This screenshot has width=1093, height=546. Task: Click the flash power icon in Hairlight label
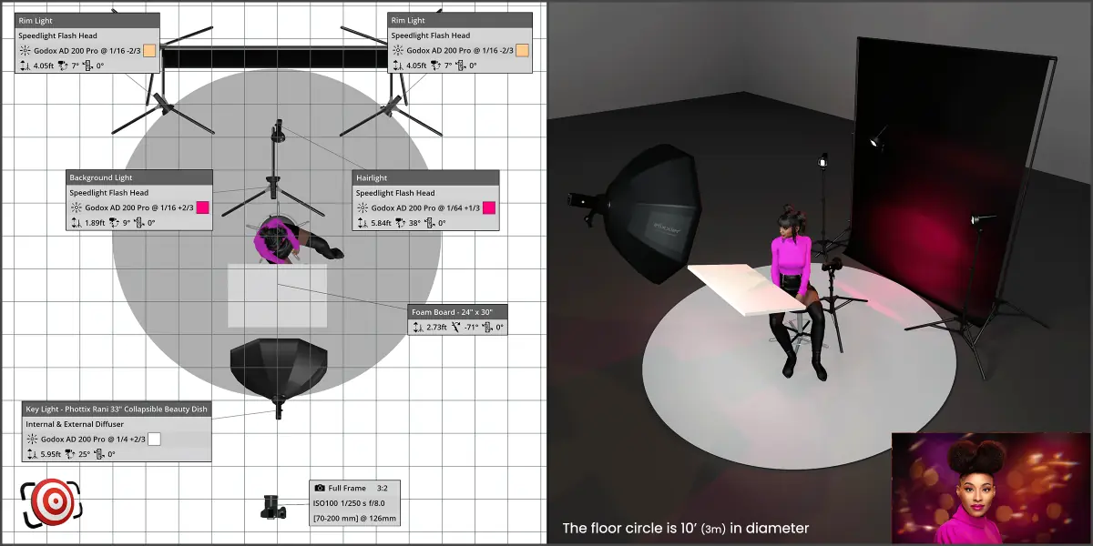pos(363,208)
